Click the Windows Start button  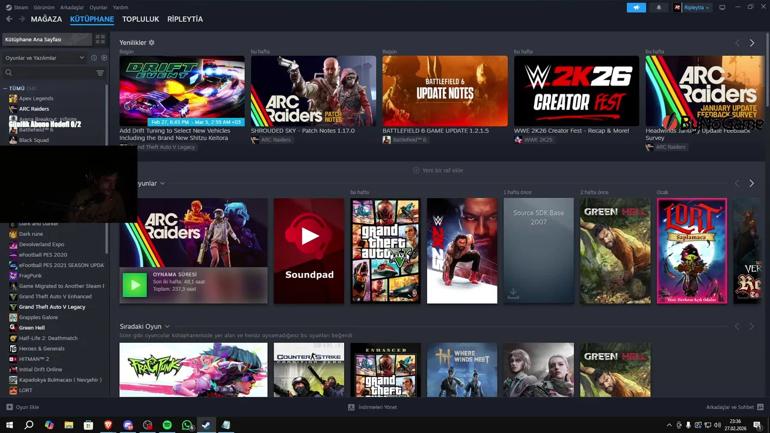point(10,425)
